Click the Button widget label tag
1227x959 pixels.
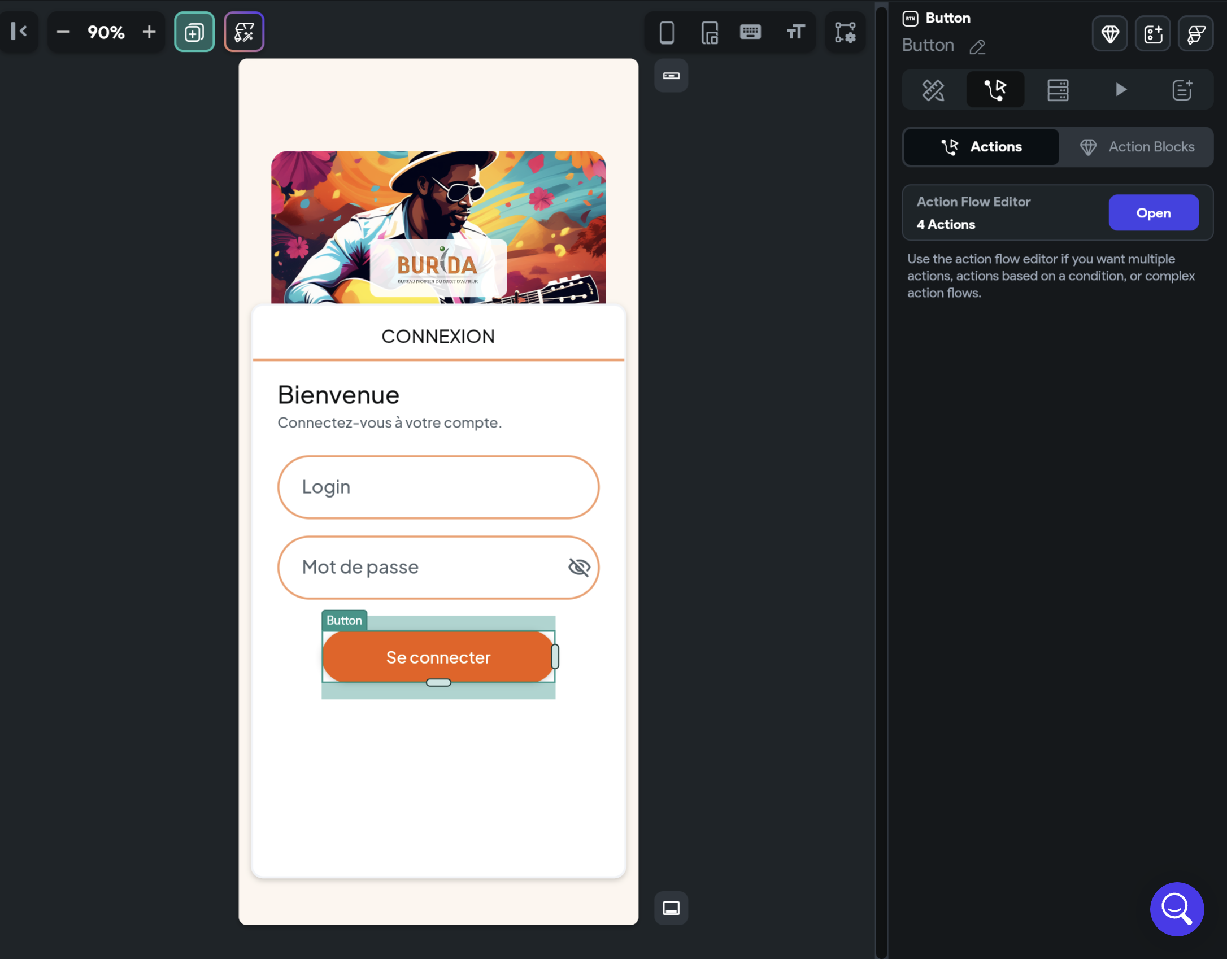point(344,620)
